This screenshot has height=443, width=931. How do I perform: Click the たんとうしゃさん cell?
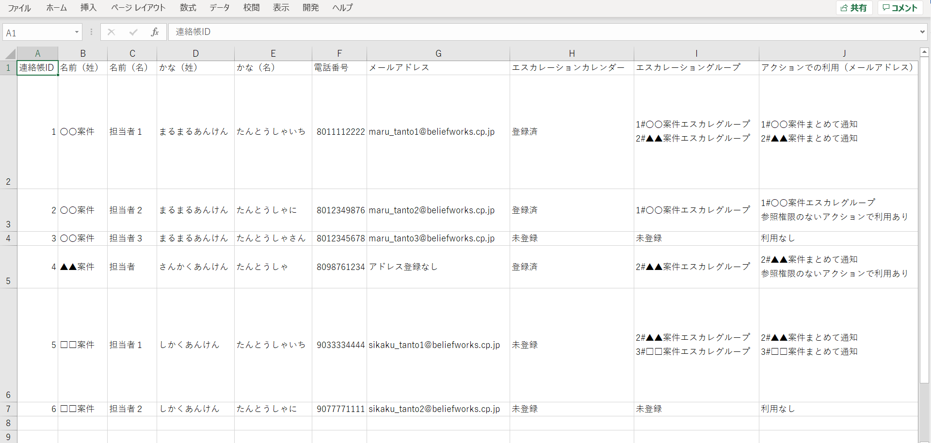coord(273,238)
